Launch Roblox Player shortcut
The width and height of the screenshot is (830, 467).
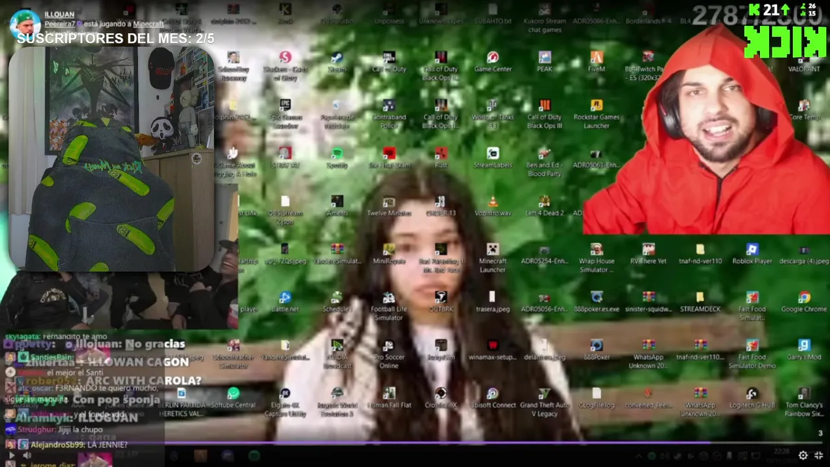pyautogui.click(x=752, y=254)
